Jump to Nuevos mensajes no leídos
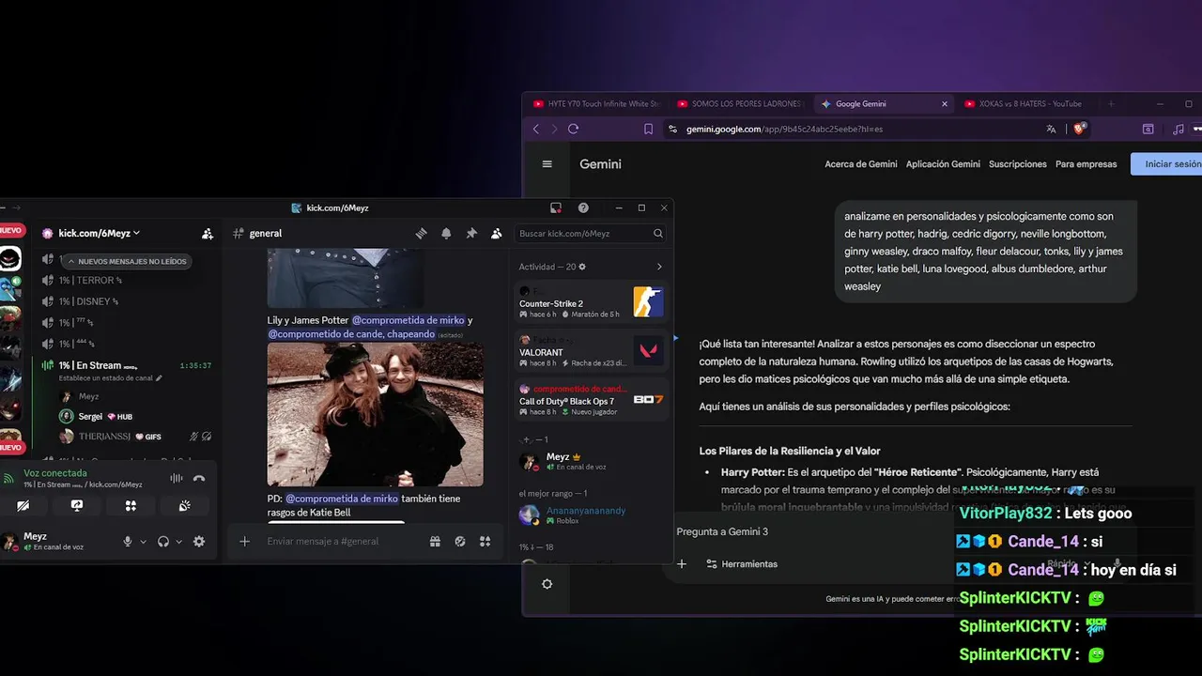This screenshot has height=676, width=1202. 126,261
